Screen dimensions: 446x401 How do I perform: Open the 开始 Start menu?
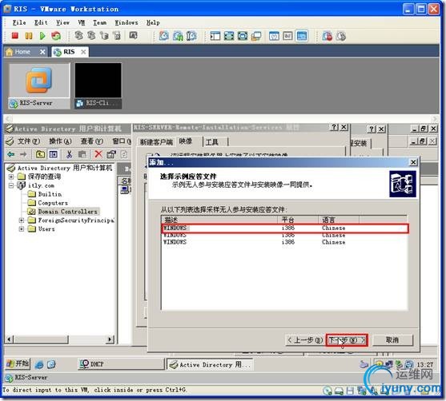click(x=18, y=363)
